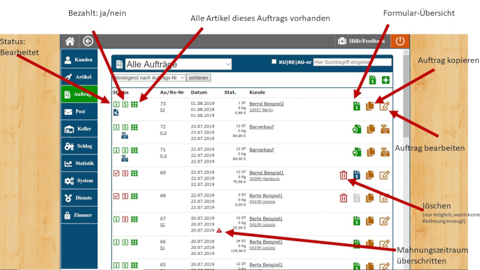
Task: Click the Home icon in top bar
Action: [70, 41]
